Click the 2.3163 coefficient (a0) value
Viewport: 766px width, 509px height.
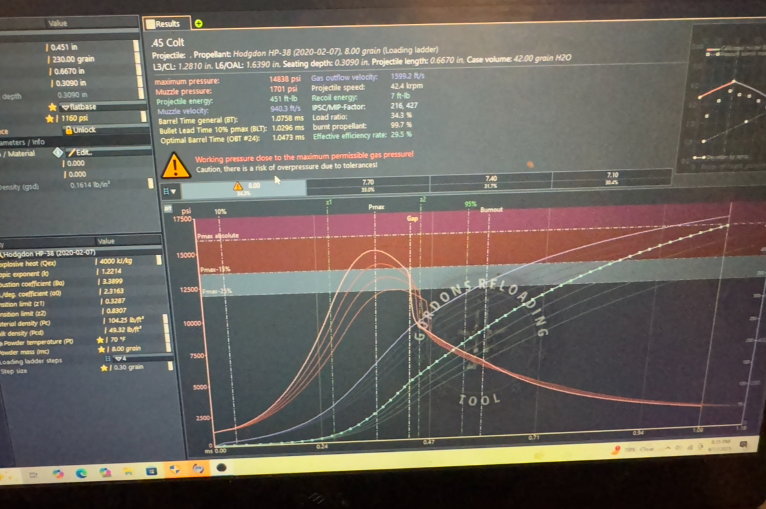click(x=113, y=292)
